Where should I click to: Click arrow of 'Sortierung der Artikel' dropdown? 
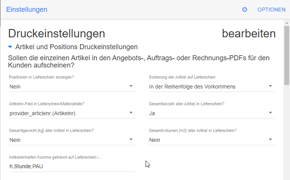coord(271,86)
